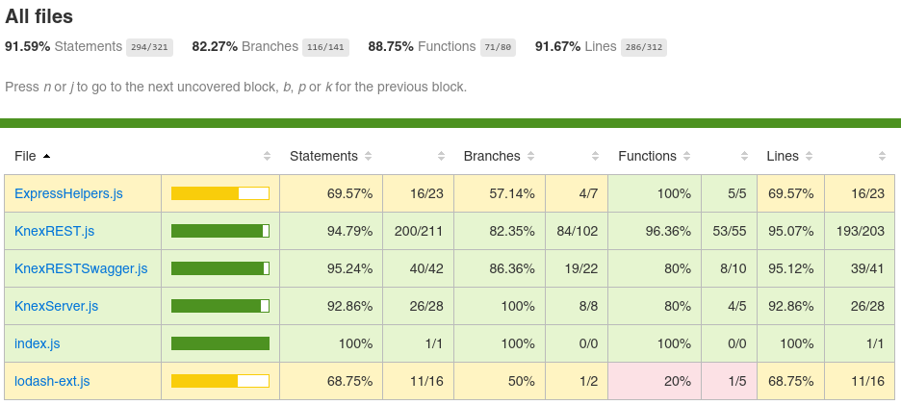Click KnexRESTSwagger.js statements value 95.24%
Screen dimensions: 901x405
point(350,268)
